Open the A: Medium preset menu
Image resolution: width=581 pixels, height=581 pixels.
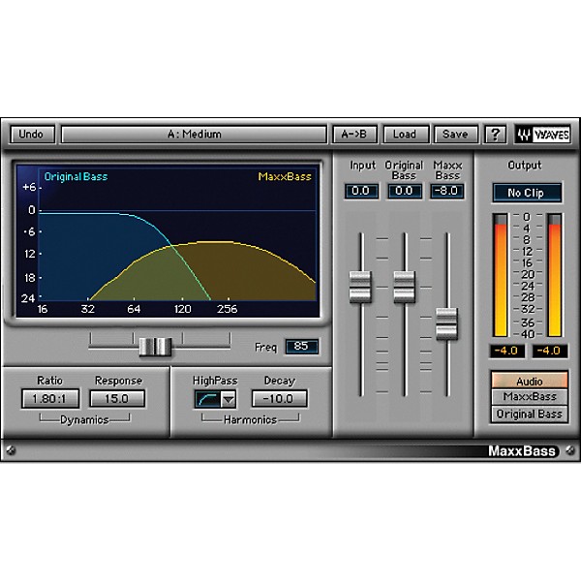[194, 135]
